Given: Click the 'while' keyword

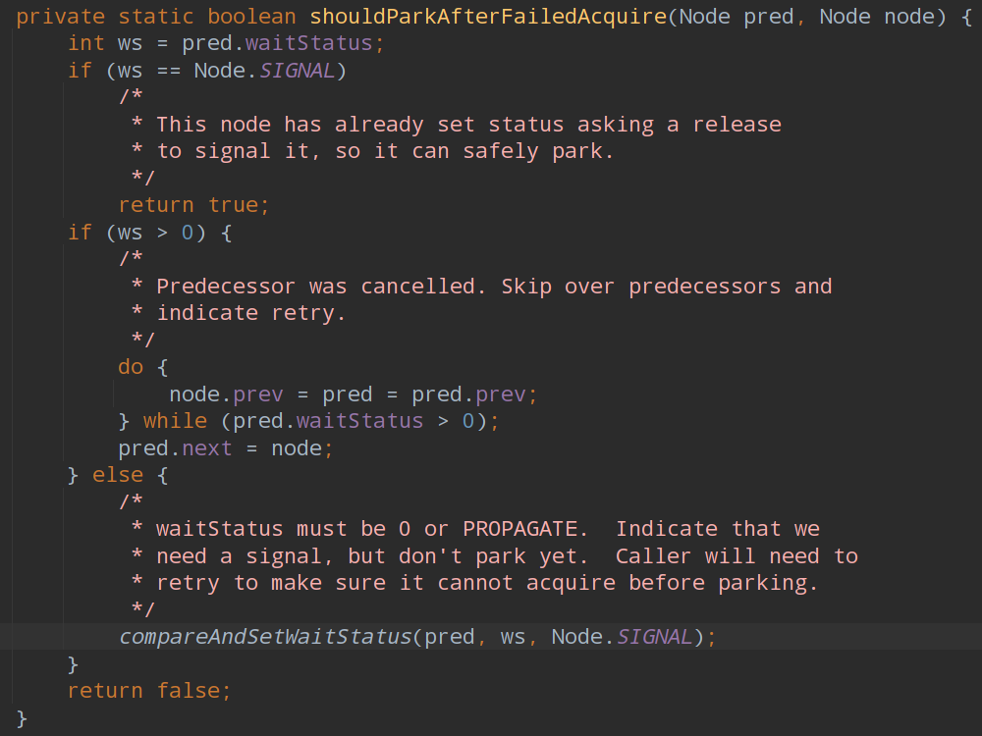Looking at the screenshot, I should tap(175, 421).
